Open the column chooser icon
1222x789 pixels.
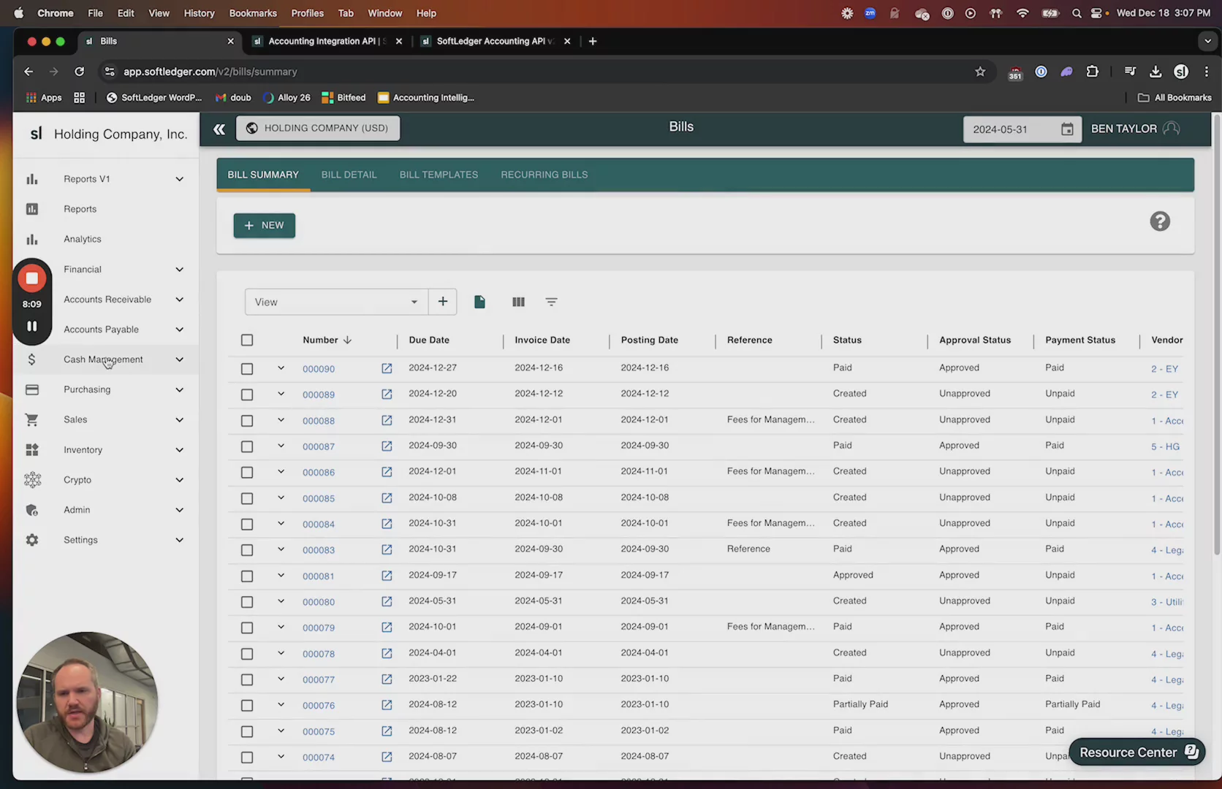[518, 302]
